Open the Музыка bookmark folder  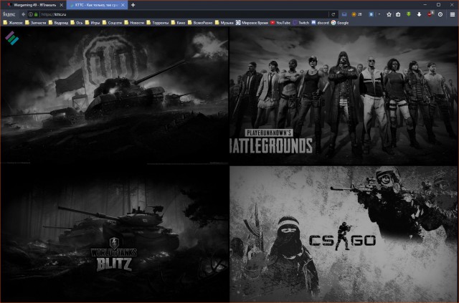click(224, 23)
